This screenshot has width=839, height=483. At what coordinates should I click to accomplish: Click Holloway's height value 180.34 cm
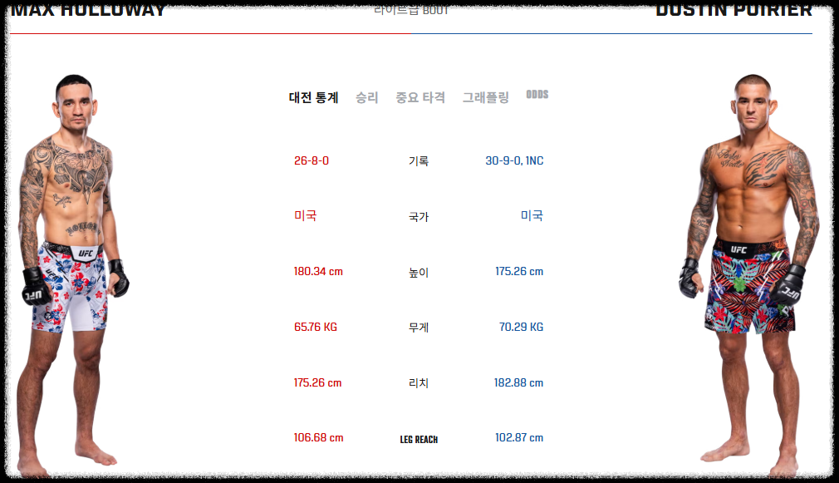pyautogui.click(x=316, y=271)
